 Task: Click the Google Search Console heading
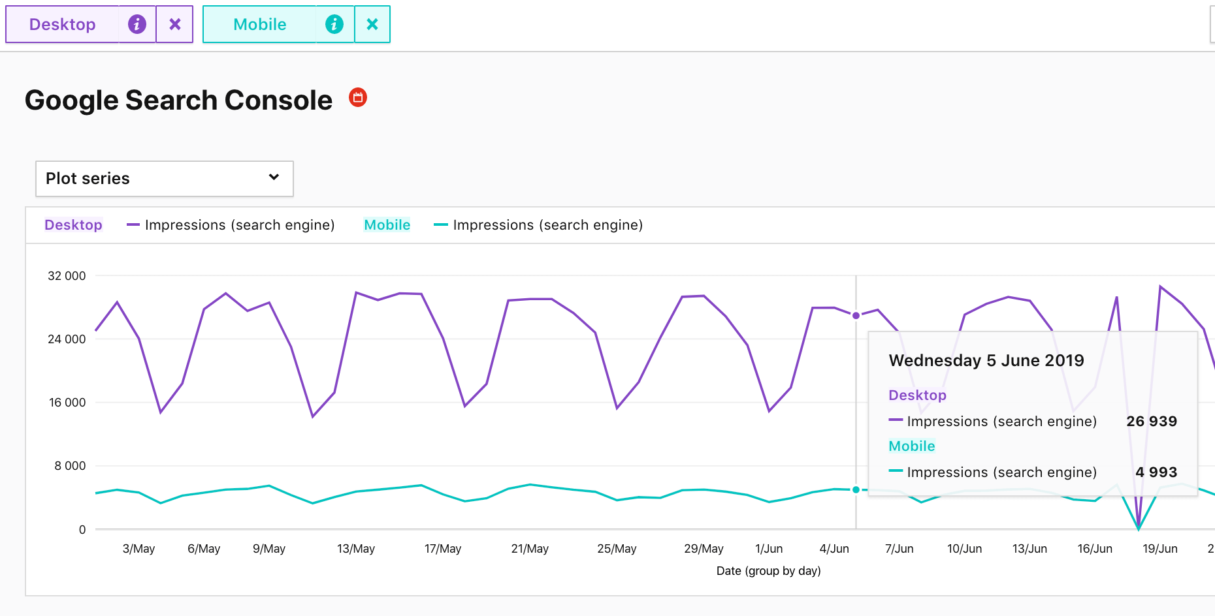point(178,100)
